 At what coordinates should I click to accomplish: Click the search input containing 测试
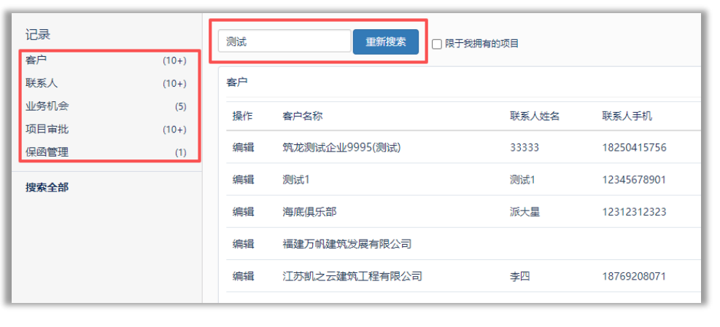284,42
